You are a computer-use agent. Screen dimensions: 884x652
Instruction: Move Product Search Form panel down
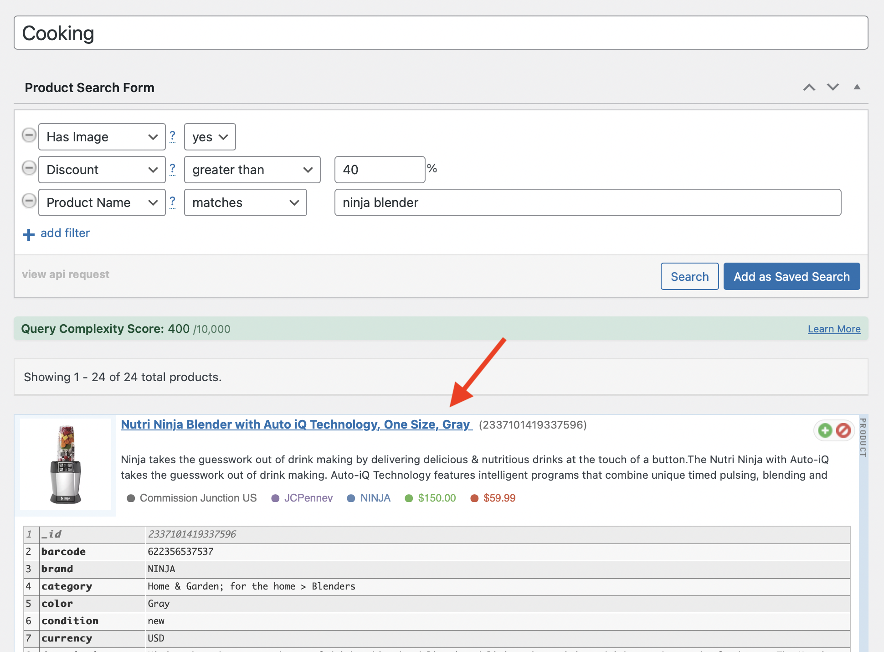point(833,87)
